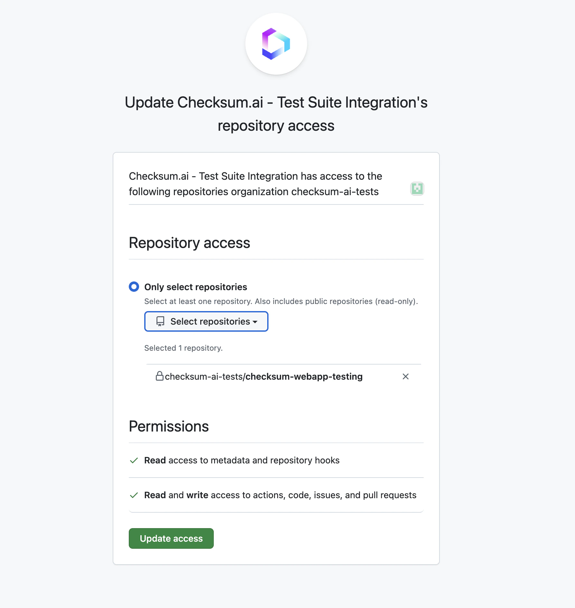Click the Read access to metadata permission row
Viewport: 575px width, 608px height.
(242, 460)
